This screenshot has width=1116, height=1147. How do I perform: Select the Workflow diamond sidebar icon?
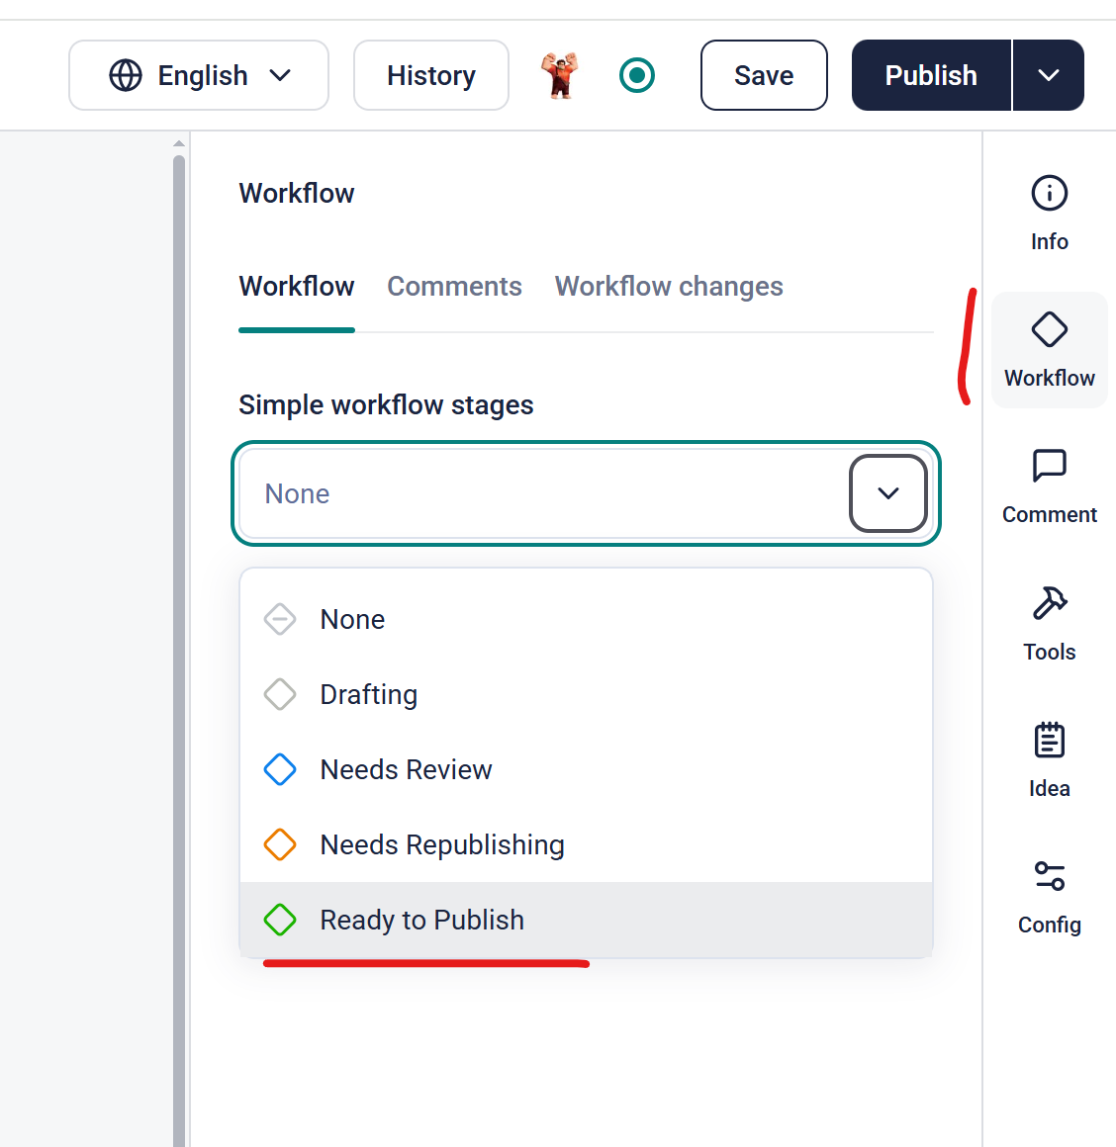coord(1049,330)
